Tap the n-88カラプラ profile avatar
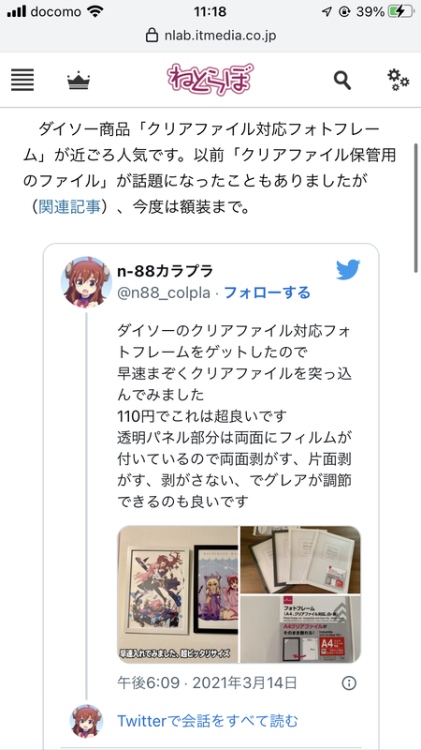The width and height of the screenshot is (421, 750). [86, 282]
